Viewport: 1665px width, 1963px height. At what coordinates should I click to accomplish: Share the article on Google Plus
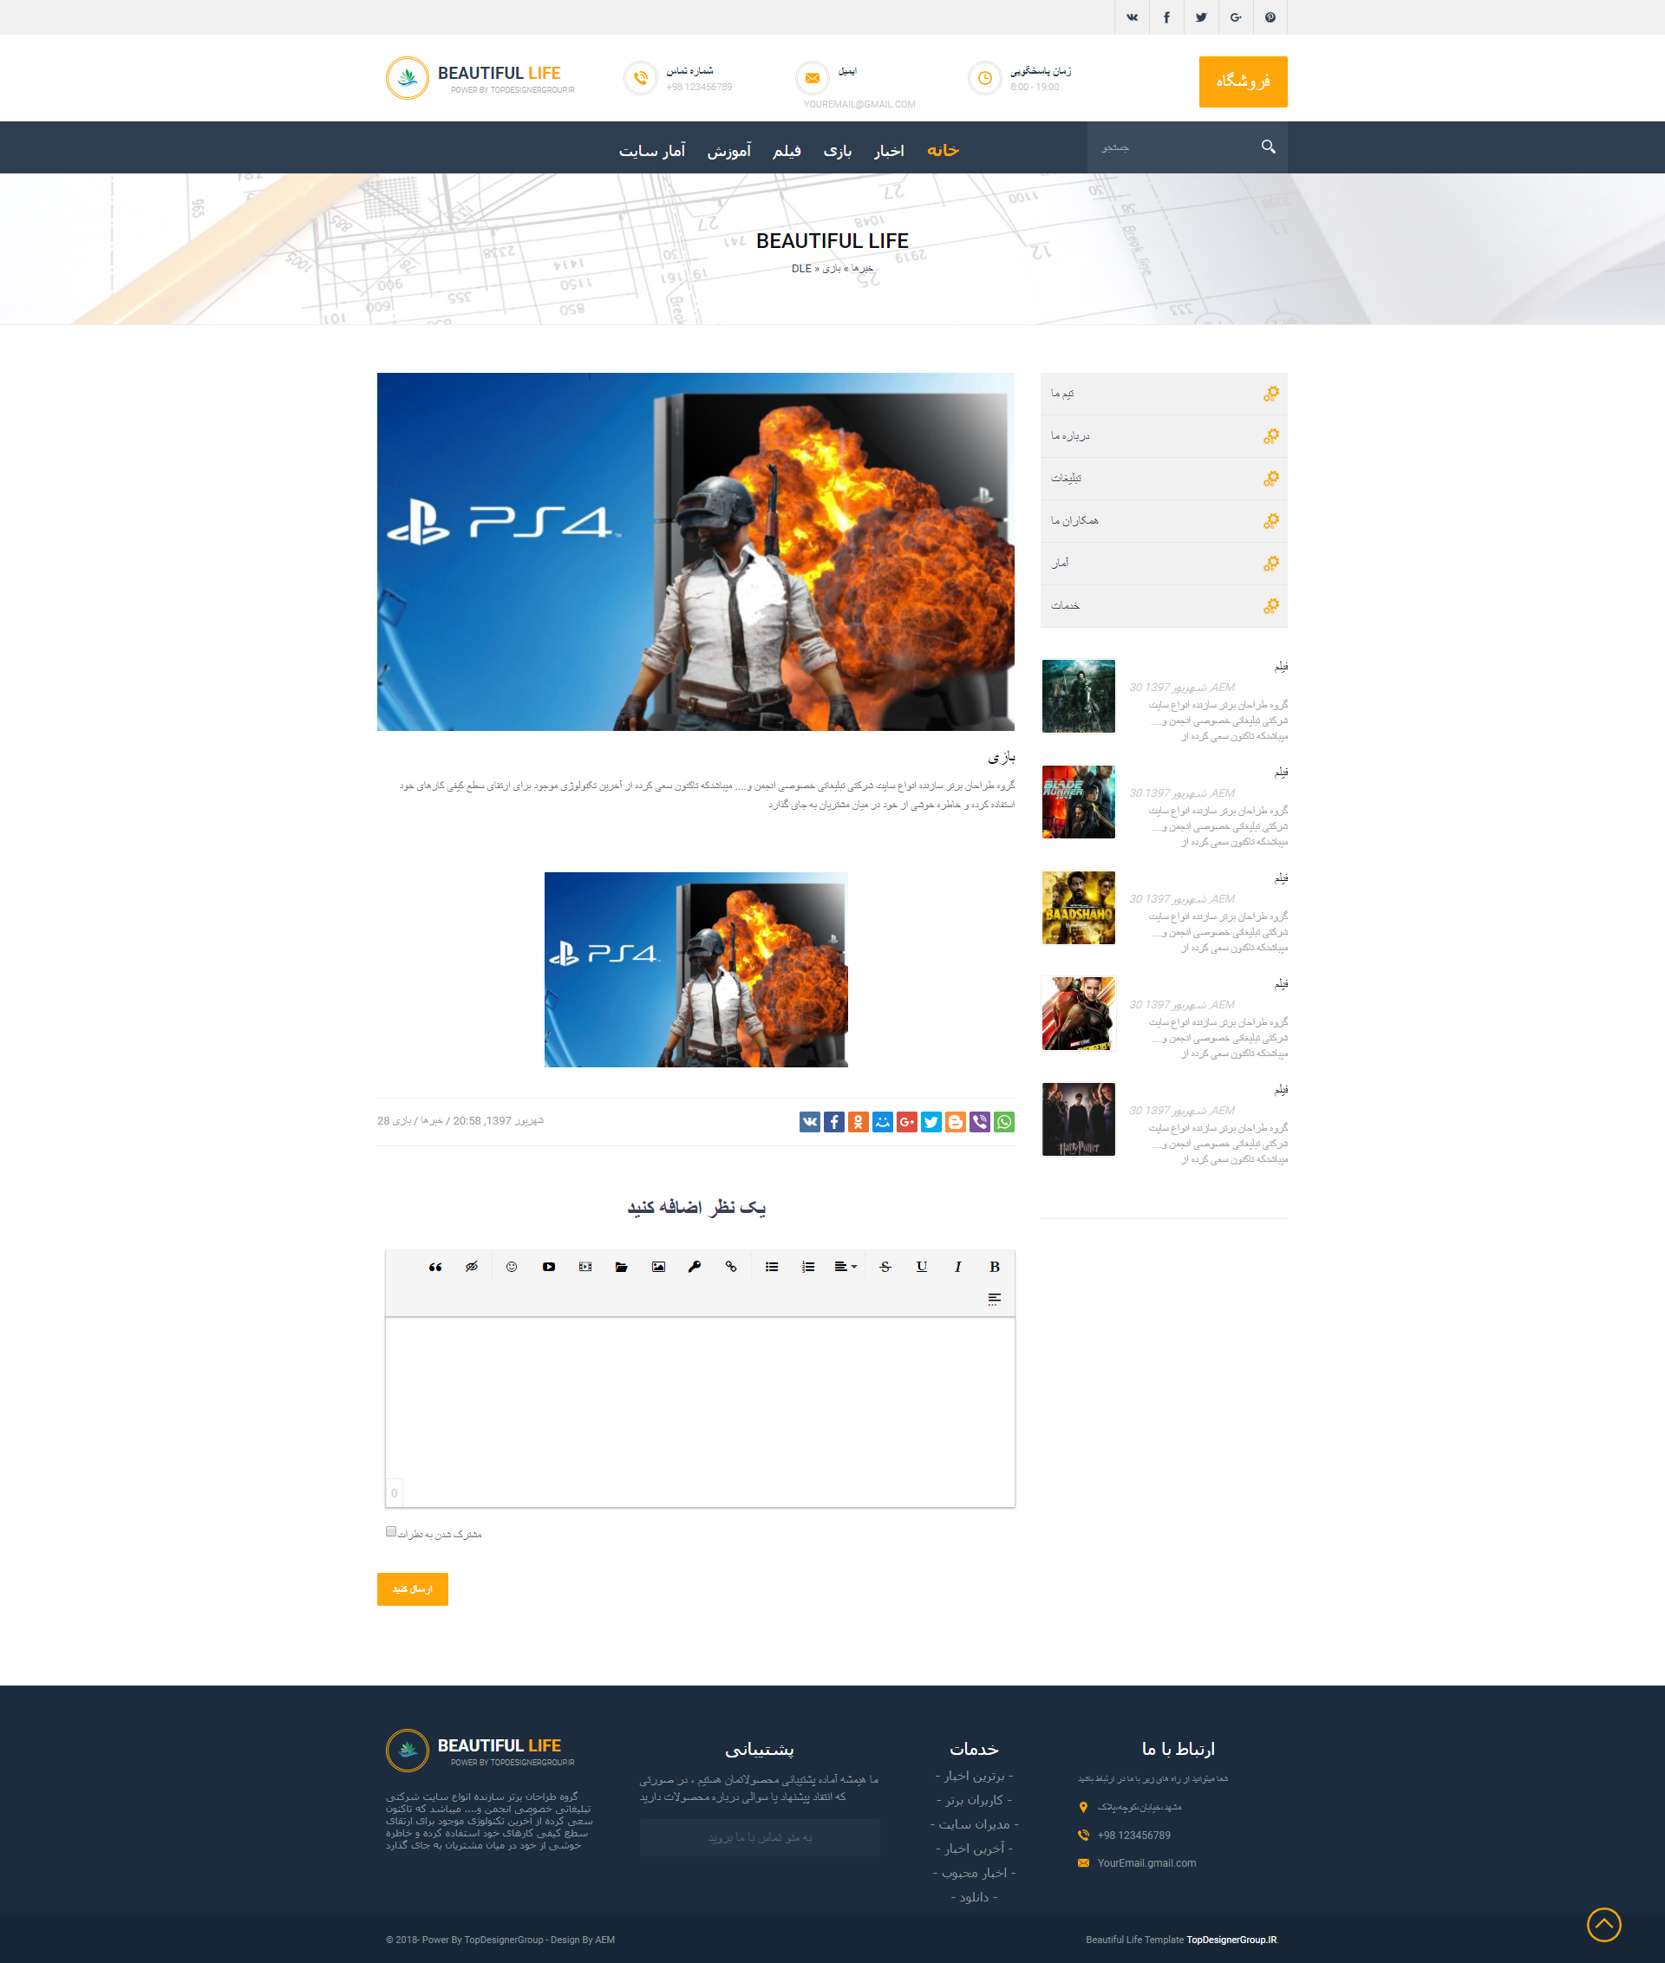pos(907,1121)
